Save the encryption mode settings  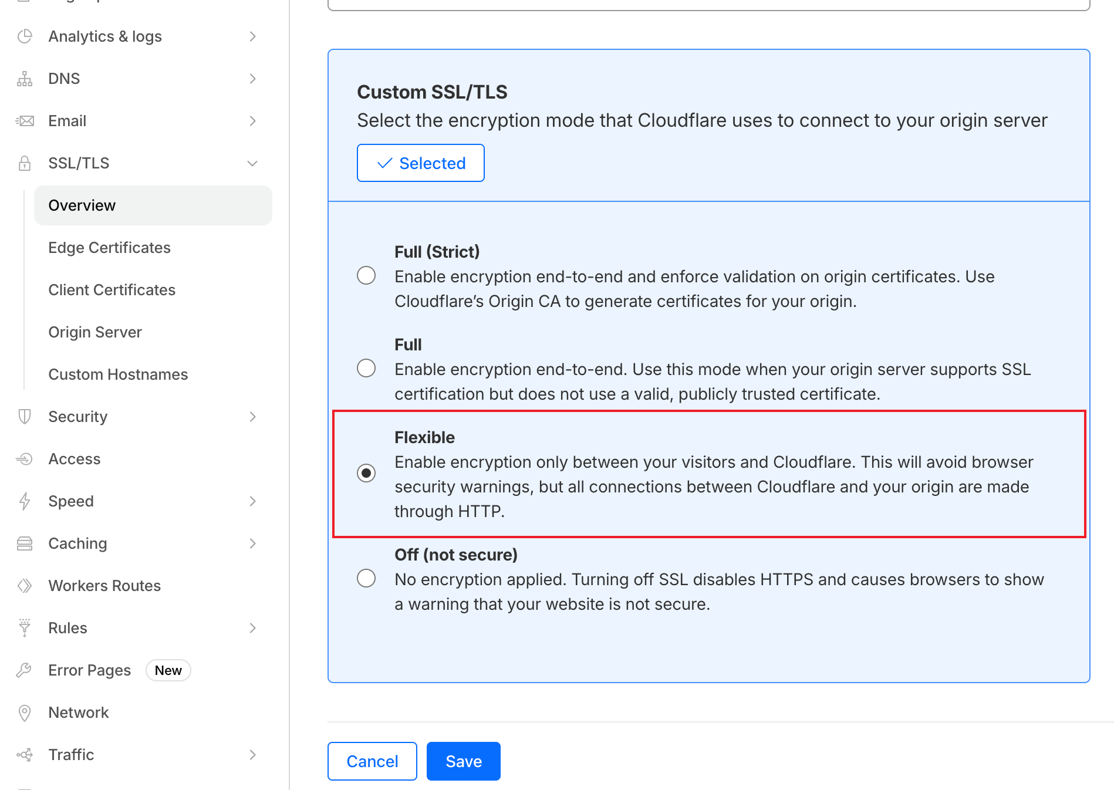coord(463,761)
